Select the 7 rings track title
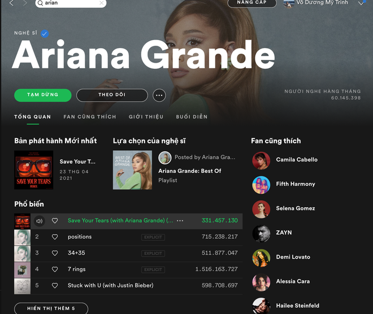 (77, 269)
